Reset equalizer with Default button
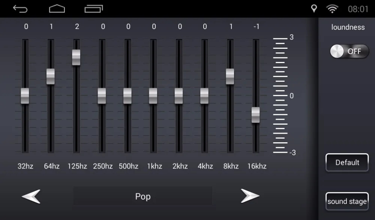This screenshot has width=375, height=220. pyautogui.click(x=347, y=162)
